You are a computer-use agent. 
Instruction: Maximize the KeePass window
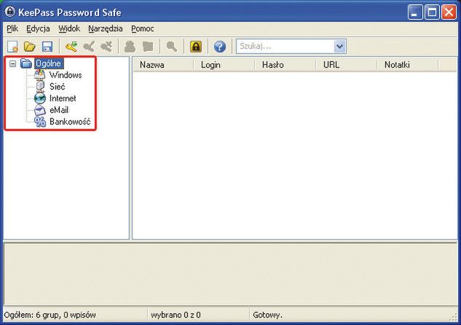coord(432,12)
